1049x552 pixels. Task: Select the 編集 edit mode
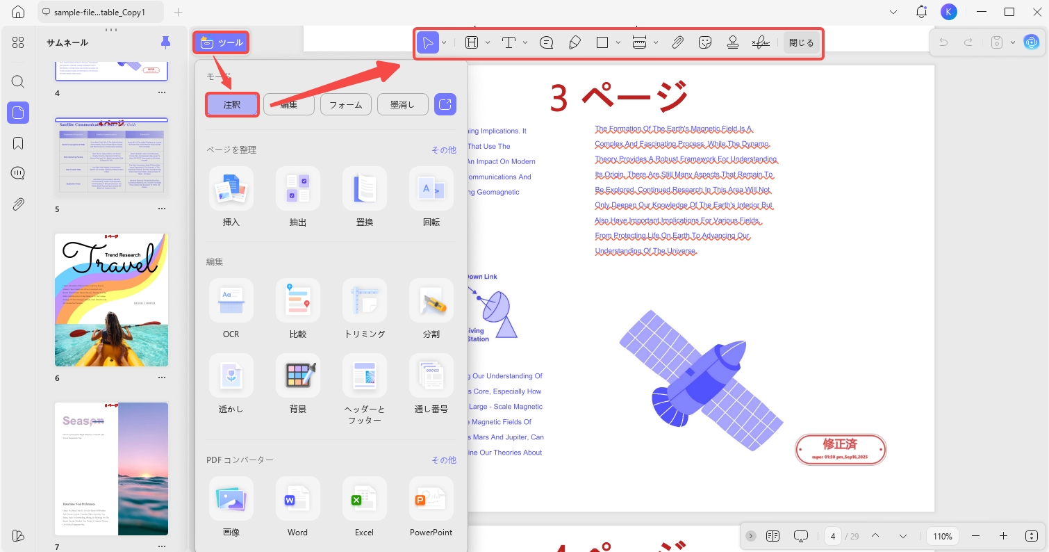tap(289, 105)
